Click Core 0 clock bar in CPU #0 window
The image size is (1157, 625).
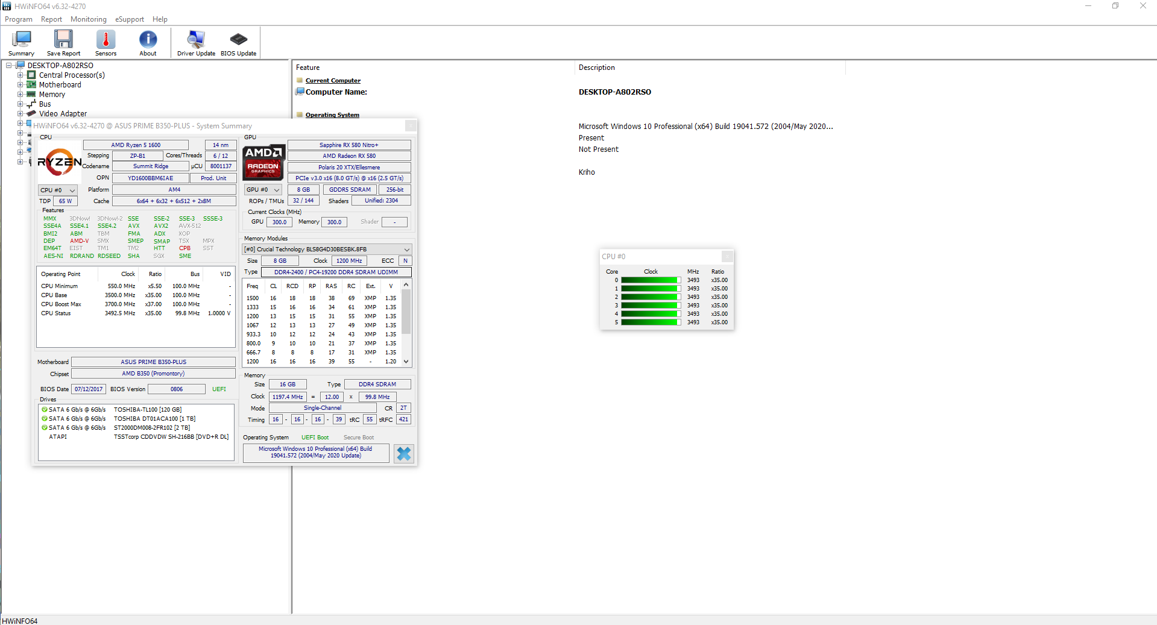click(x=651, y=280)
